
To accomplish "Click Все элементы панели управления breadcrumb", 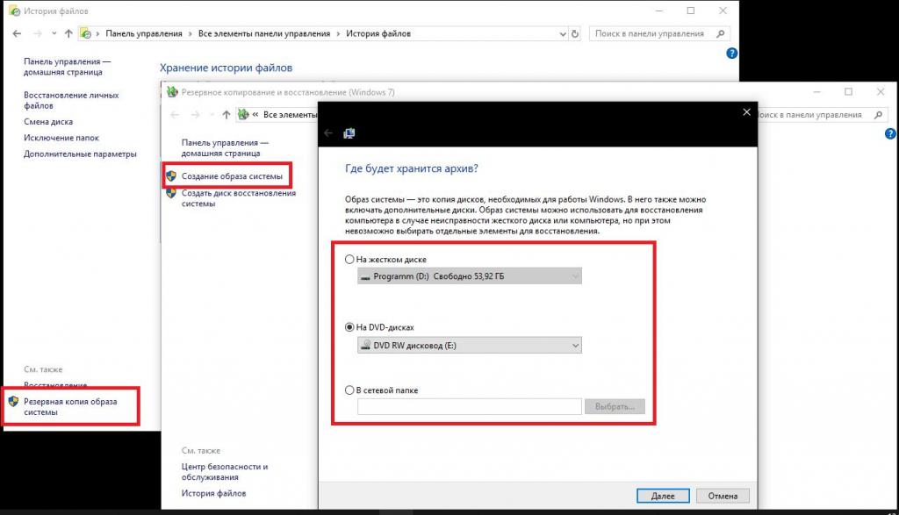I will pos(264,34).
